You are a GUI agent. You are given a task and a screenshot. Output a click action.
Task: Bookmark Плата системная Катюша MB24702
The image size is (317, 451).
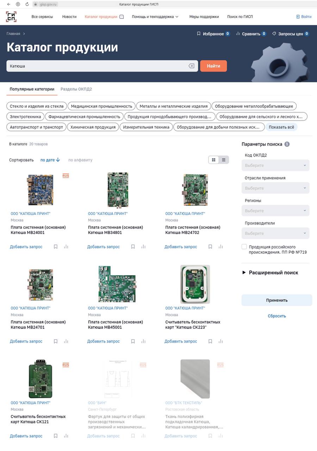(x=210, y=247)
